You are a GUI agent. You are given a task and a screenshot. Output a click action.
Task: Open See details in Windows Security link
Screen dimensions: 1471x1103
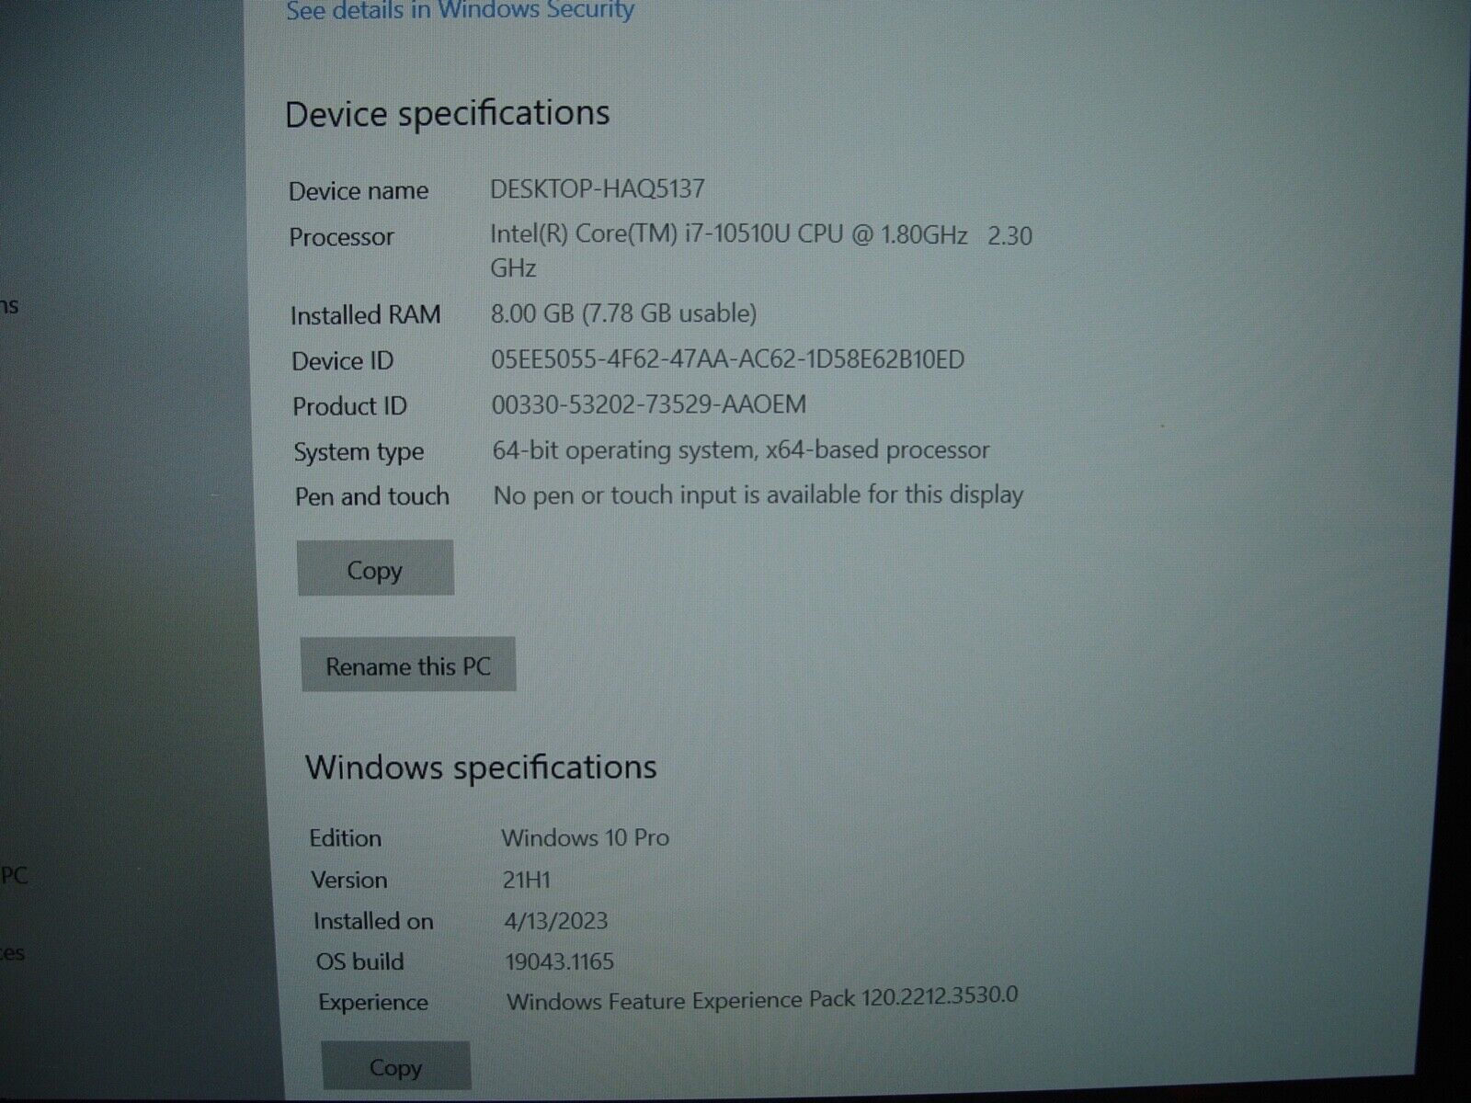click(x=460, y=10)
